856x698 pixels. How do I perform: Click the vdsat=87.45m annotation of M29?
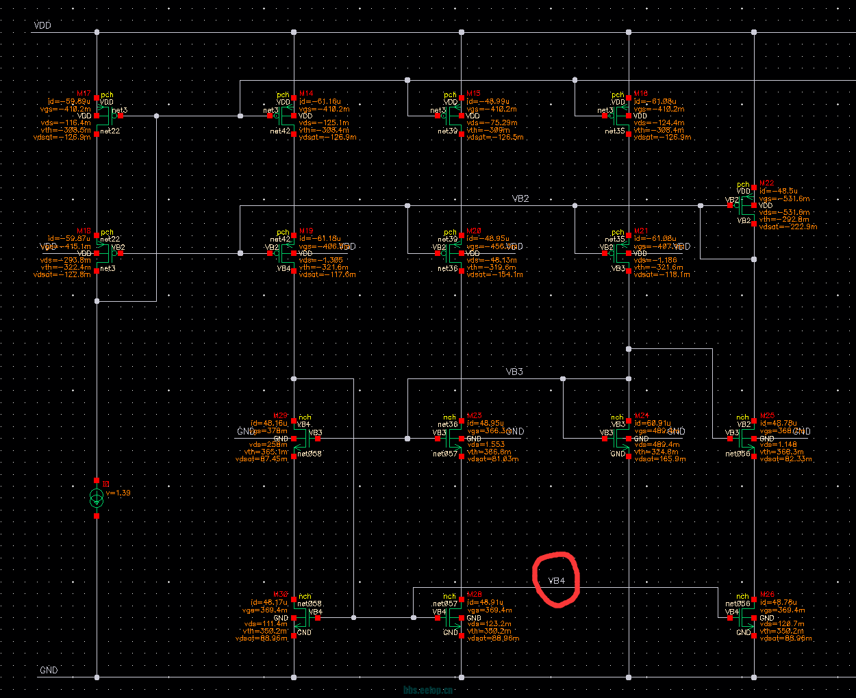coord(262,459)
